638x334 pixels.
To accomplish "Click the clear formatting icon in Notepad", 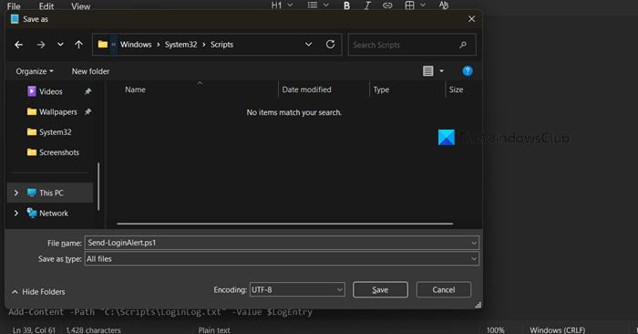I will tap(444, 5).
